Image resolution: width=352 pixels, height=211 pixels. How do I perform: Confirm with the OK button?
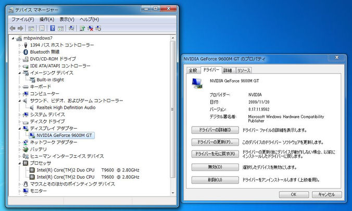tap(294, 195)
